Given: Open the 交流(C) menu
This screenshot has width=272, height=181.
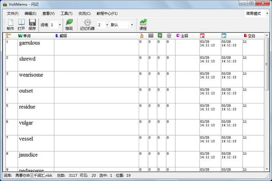Looking at the screenshot, I should [84, 13].
